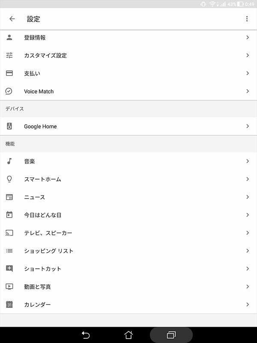Select the カスタマイズ設定 sliders icon
The width and height of the screenshot is (257, 343).
point(9,55)
